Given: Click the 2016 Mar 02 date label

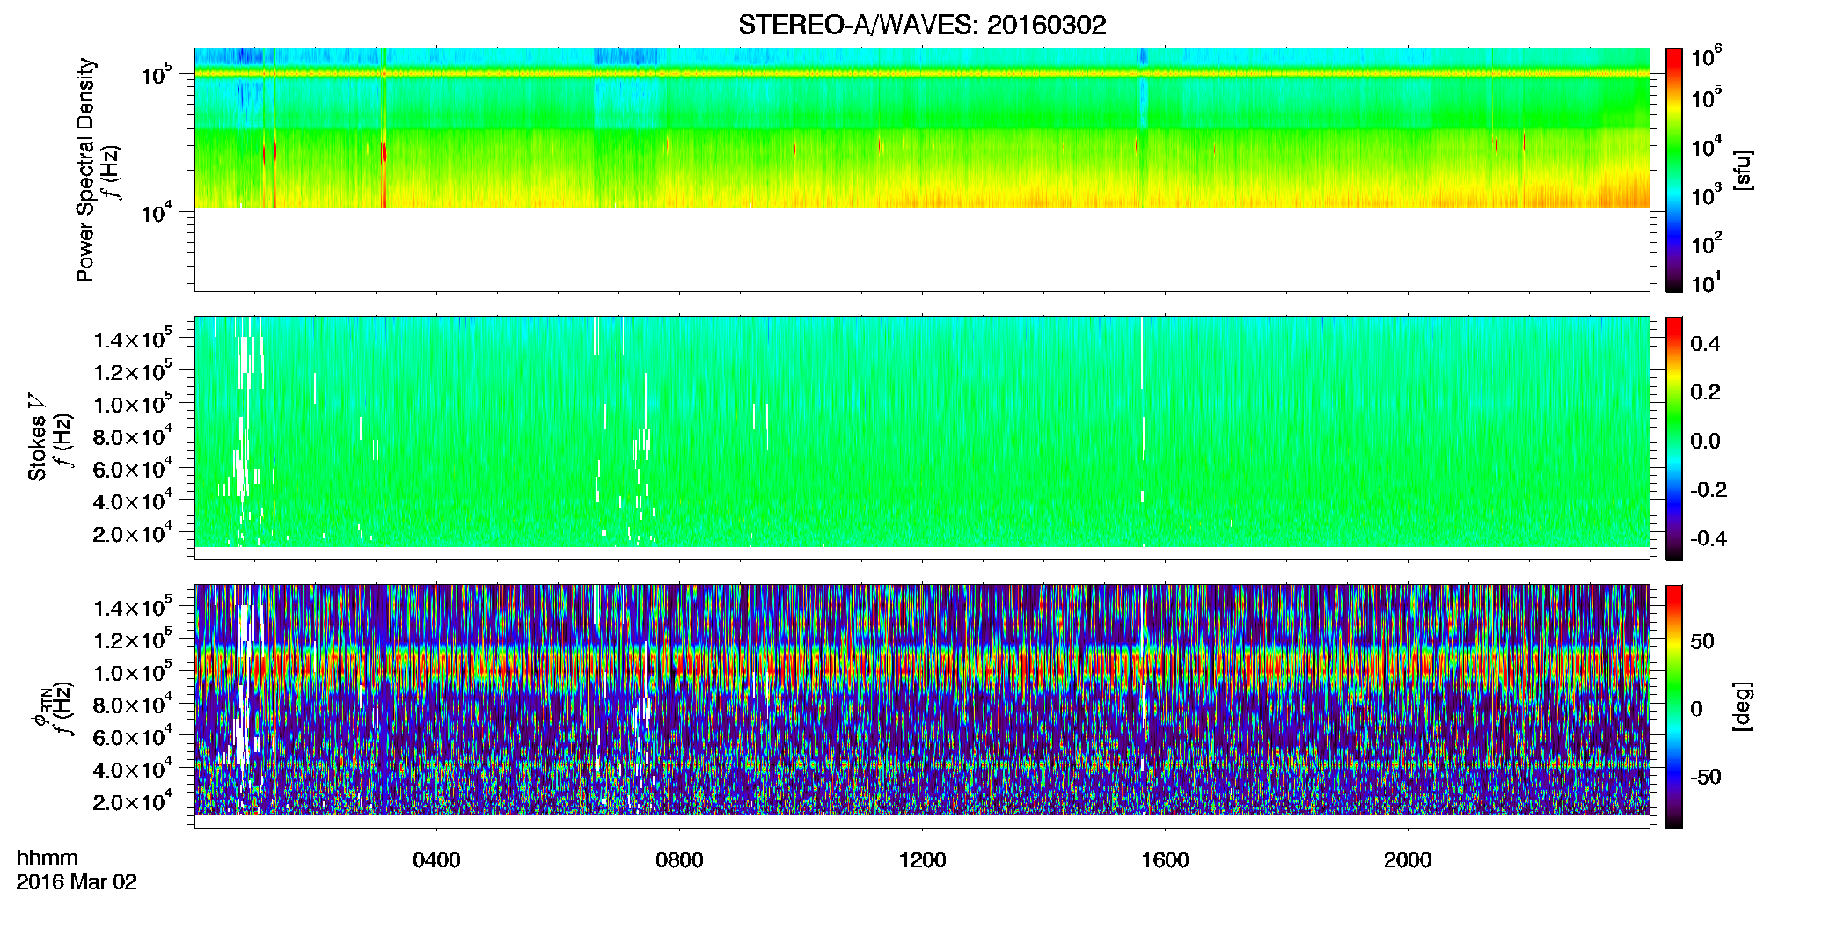Looking at the screenshot, I should (77, 882).
